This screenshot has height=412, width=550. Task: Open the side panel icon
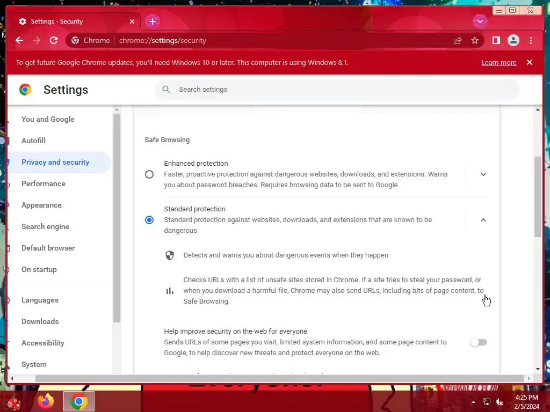pos(496,40)
